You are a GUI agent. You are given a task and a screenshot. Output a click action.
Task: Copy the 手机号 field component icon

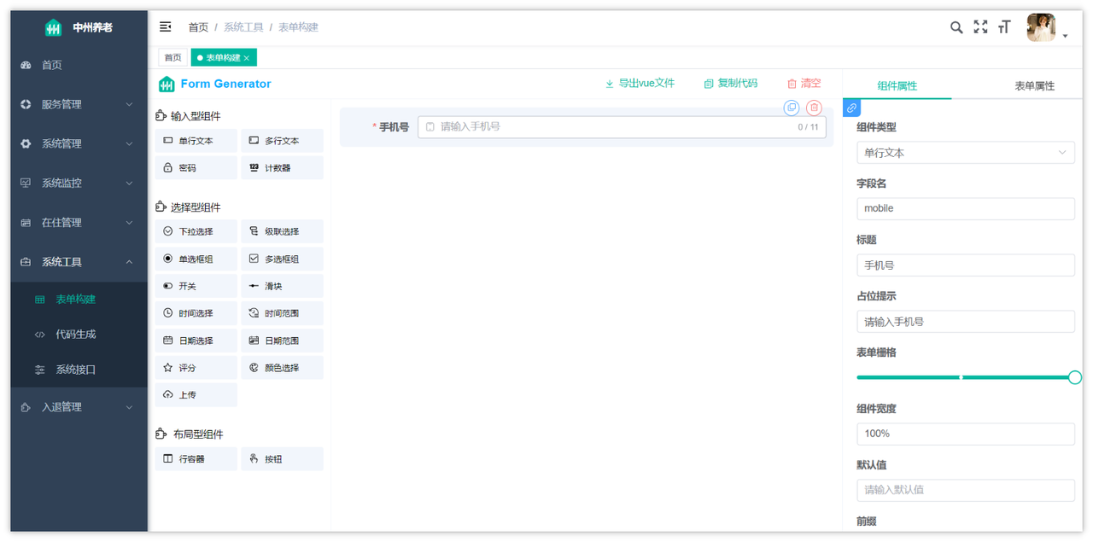792,108
